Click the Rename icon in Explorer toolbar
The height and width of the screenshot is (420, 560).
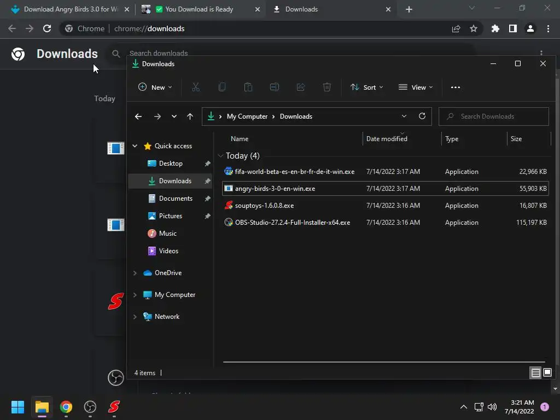pyautogui.click(x=275, y=87)
